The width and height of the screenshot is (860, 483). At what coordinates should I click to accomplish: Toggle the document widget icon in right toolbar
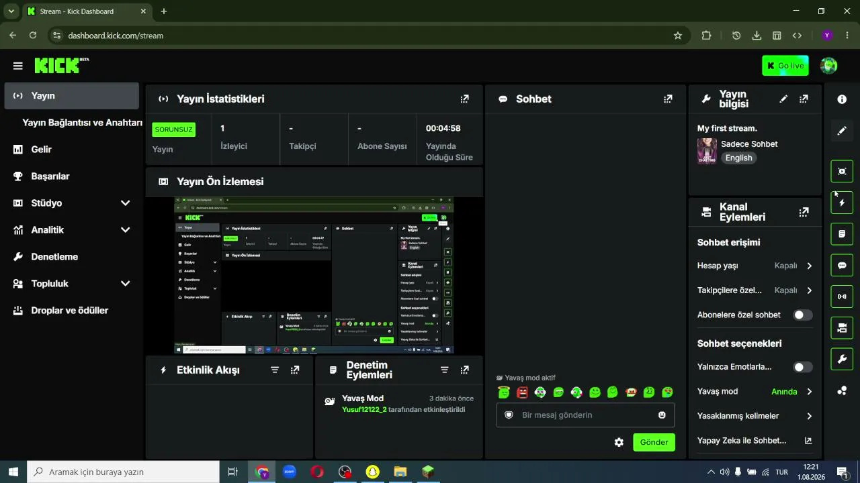(x=842, y=234)
